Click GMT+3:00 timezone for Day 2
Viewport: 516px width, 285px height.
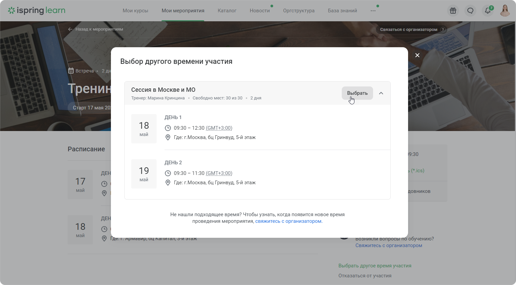219,173
